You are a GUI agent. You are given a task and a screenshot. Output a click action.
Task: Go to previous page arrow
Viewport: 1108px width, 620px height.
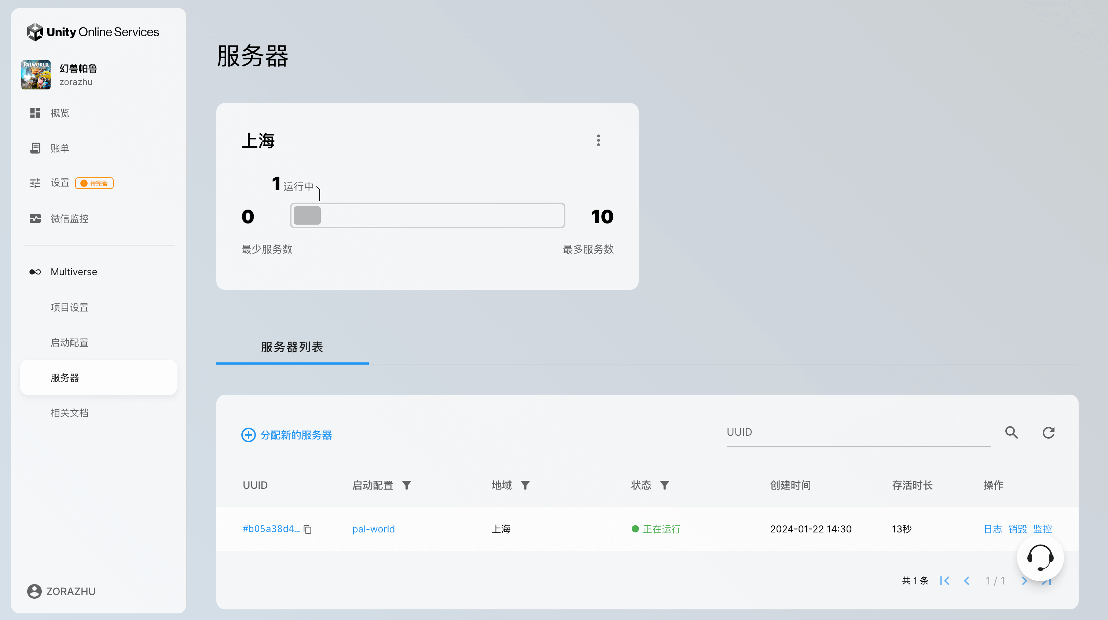pyautogui.click(x=967, y=581)
